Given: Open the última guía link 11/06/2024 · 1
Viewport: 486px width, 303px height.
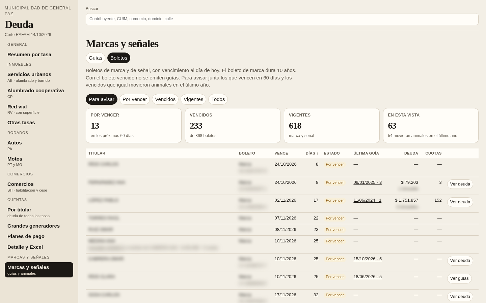Looking at the screenshot, I should click(x=367, y=200).
